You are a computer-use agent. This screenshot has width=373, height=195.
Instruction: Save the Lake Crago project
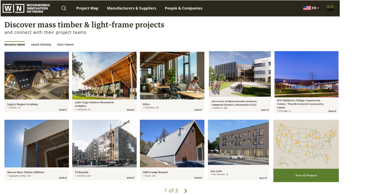pyautogui.click(x=131, y=110)
